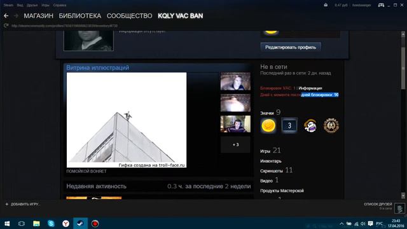Open the Видео 1 link
This screenshot has width=407, height=229.
[270, 180]
